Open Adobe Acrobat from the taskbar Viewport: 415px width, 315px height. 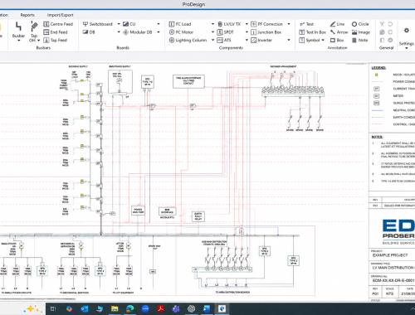pos(160,308)
